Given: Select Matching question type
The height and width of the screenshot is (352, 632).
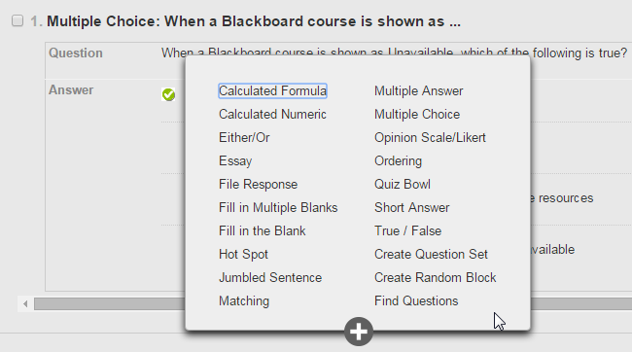Looking at the screenshot, I should pos(244,301).
